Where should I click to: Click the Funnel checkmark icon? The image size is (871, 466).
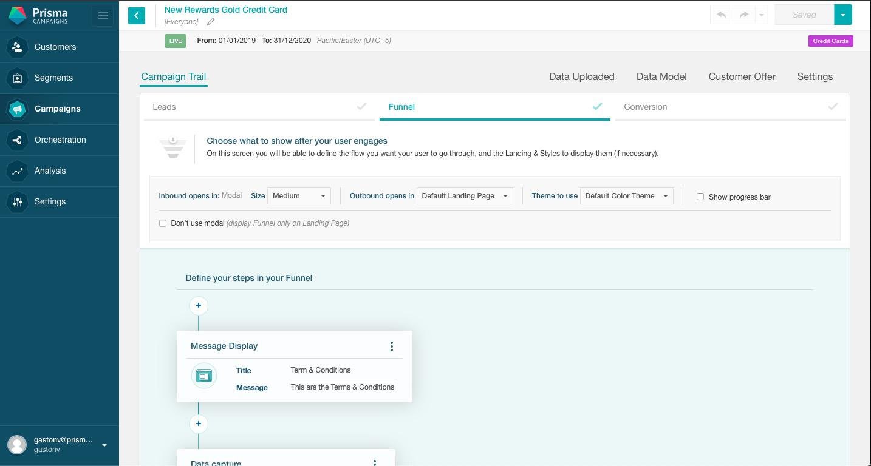597,106
